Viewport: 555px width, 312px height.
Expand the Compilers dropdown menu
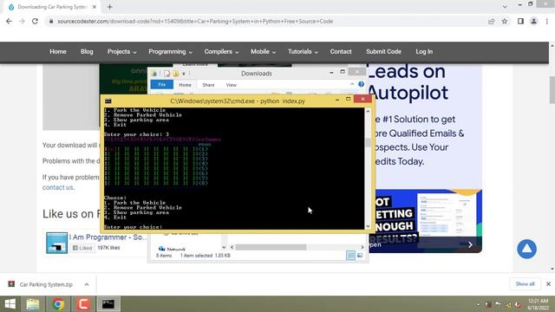[x=221, y=52]
